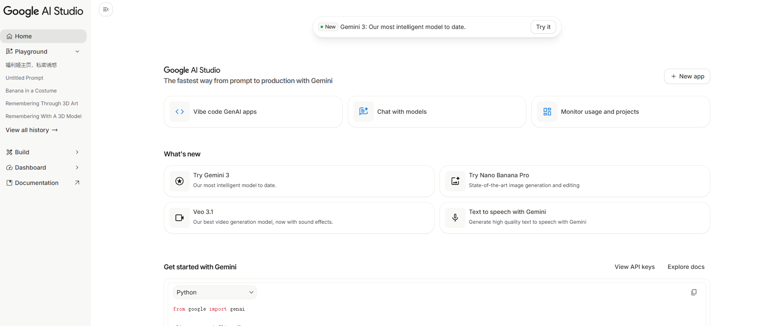Expand the Dashboard section in sidebar
Image resolution: width=761 pixels, height=326 pixels.
[77, 167]
